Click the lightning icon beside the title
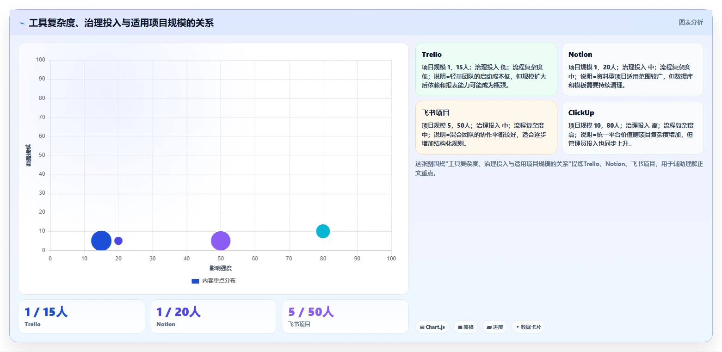The height and width of the screenshot is (352, 722). pyautogui.click(x=22, y=23)
